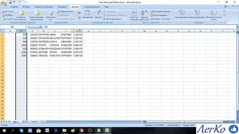Insert a new worksheet tab

coord(41,122)
